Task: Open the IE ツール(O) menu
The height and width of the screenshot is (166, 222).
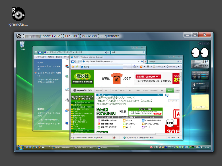Action: coord(173,67)
